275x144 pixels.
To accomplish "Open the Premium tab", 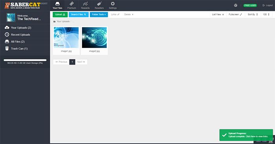I will coord(71,6).
